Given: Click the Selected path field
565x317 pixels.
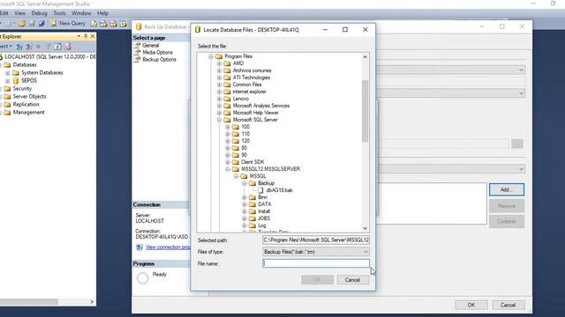Looking at the screenshot, I should point(316,240).
